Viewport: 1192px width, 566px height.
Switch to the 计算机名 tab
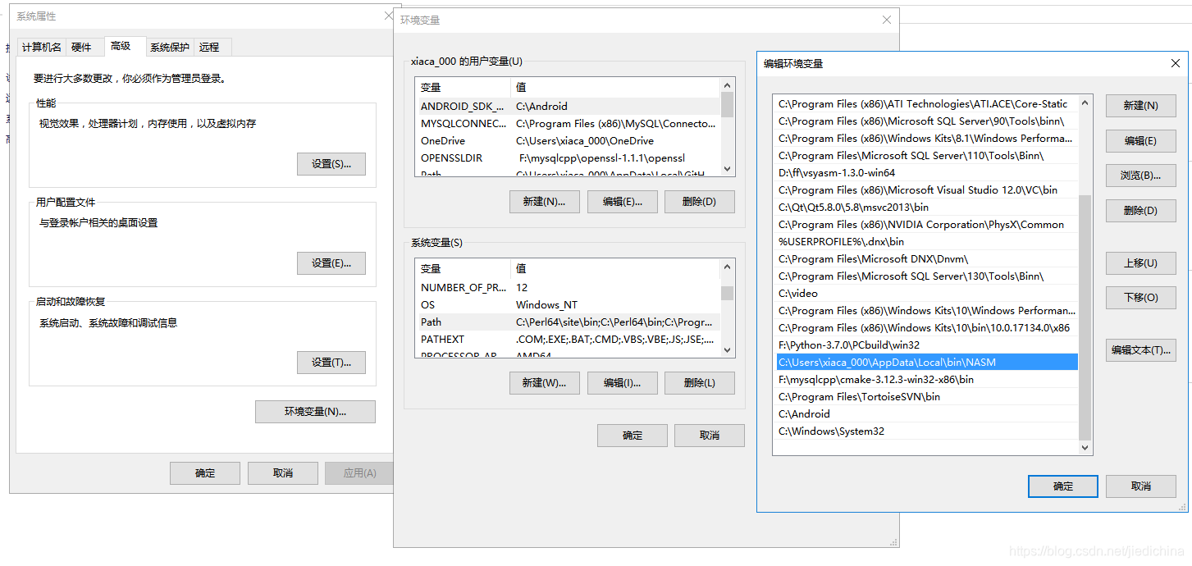[42, 47]
